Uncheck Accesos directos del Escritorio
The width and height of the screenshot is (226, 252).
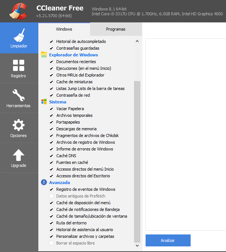click(51, 176)
